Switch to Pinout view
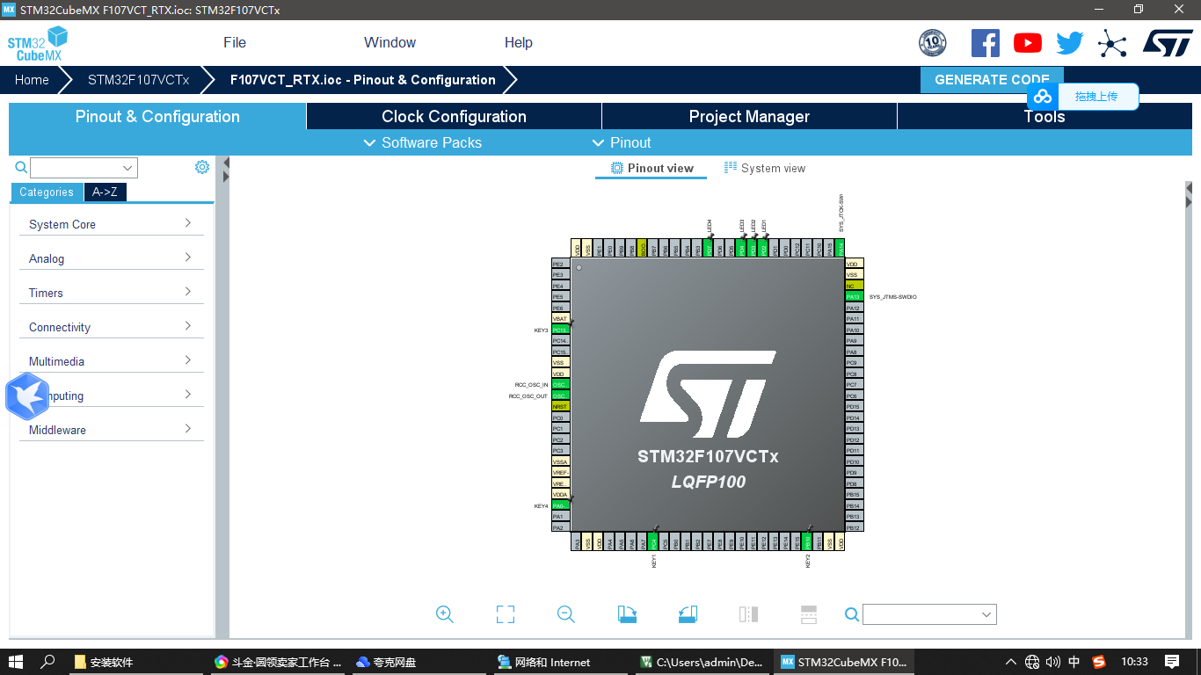The height and width of the screenshot is (675, 1201). click(x=652, y=168)
